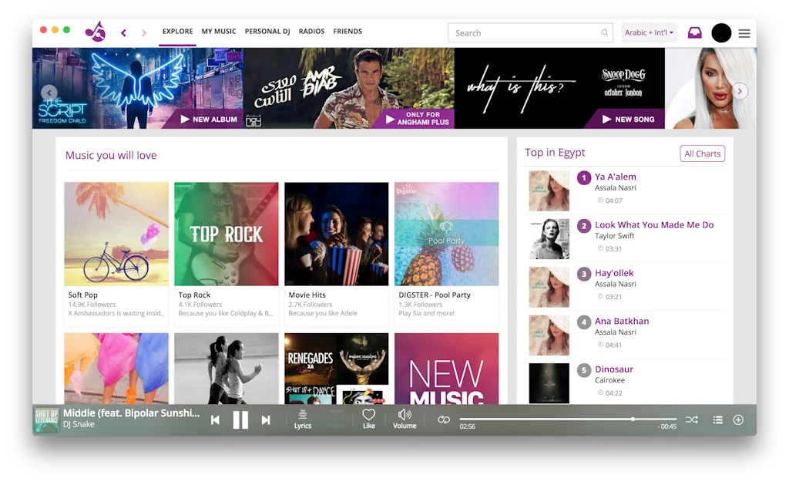Open the Ya A'alem song by Assala Nasri
This screenshot has width=789, height=482.
pos(615,177)
